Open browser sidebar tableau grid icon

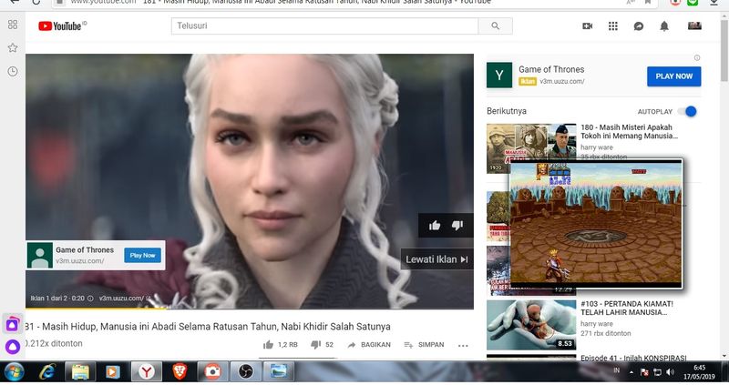pos(13,25)
